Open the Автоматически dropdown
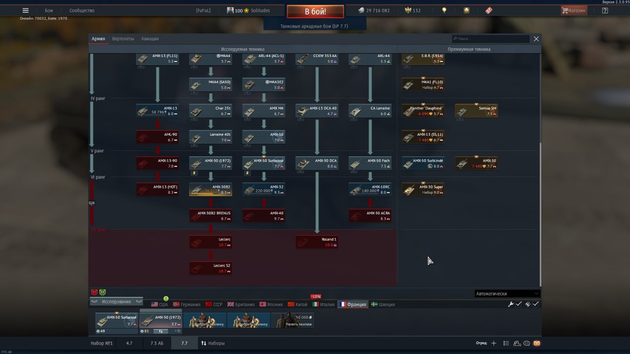The width and height of the screenshot is (630, 354). click(x=507, y=294)
